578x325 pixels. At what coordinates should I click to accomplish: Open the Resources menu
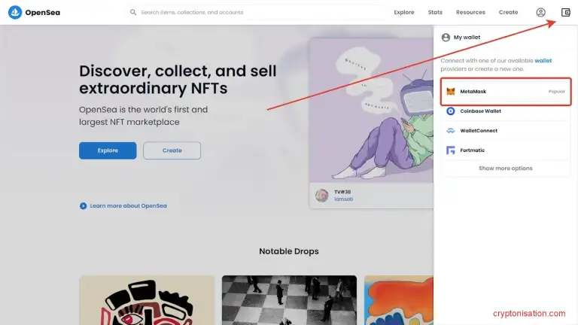coord(470,12)
